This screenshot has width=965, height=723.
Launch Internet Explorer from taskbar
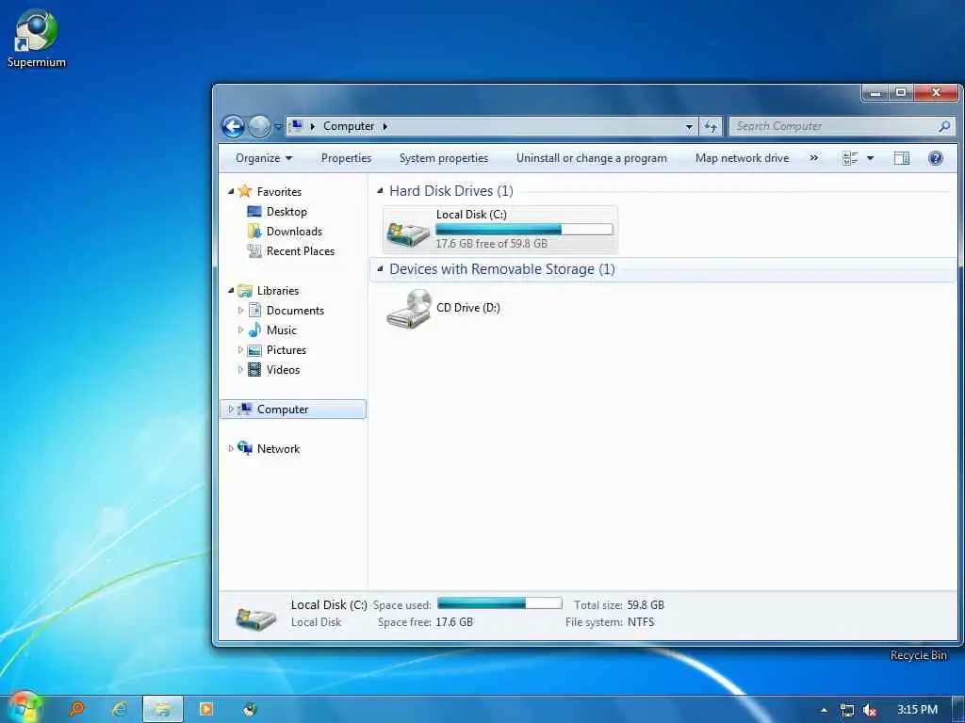120,709
